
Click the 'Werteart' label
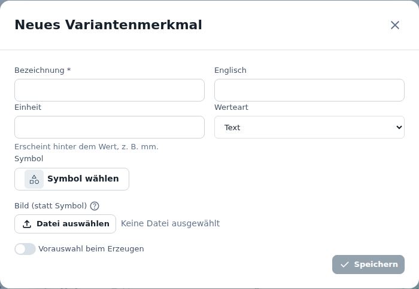coord(231,107)
